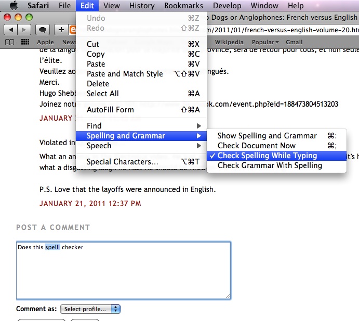The image size is (359, 321).
Task: Toggle Check Spelling While Typing
Action: 276,156
